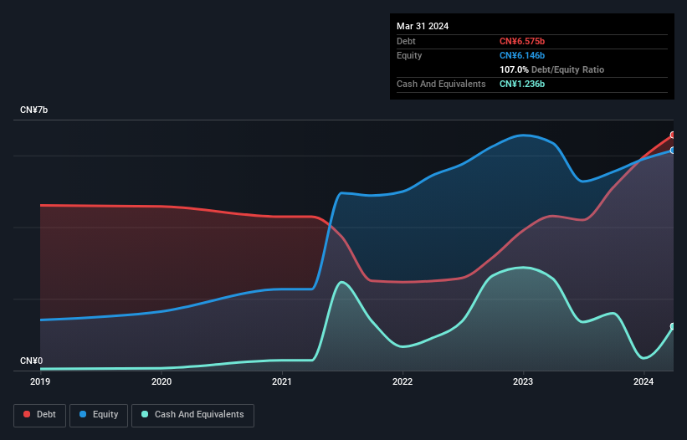Click the Mar 31 2024 tooltip date
The width and height of the screenshot is (687, 440).
coord(423,26)
